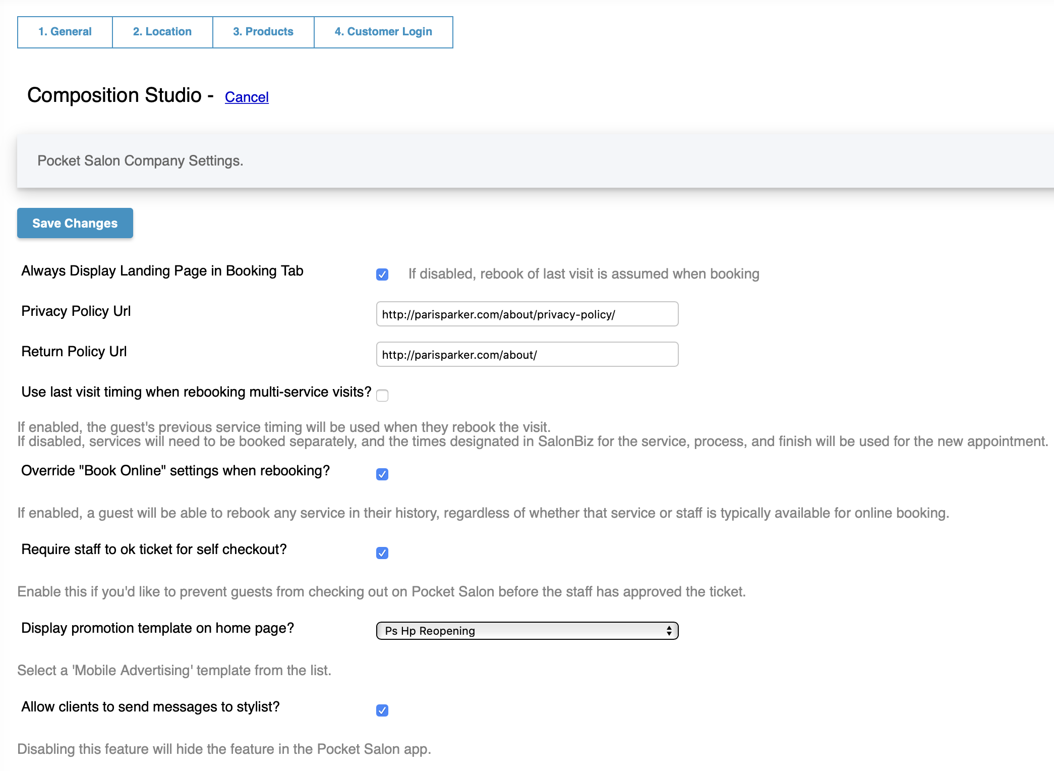Toggle require staff to ok ticket checkbox
The height and width of the screenshot is (771, 1054).
click(x=382, y=553)
